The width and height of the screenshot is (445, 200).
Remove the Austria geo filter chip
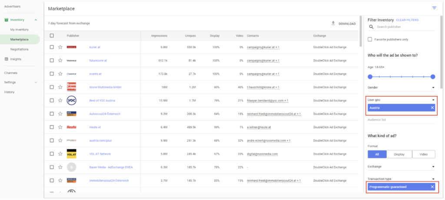point(432,108)
